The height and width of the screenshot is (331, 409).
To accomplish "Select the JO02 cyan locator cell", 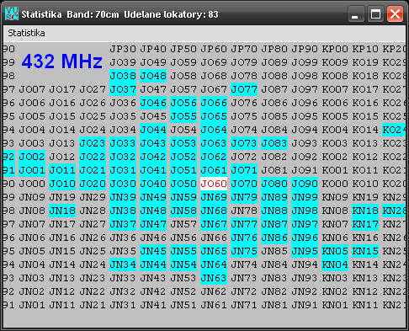I will pyautogui.click(x=32, y=157).
